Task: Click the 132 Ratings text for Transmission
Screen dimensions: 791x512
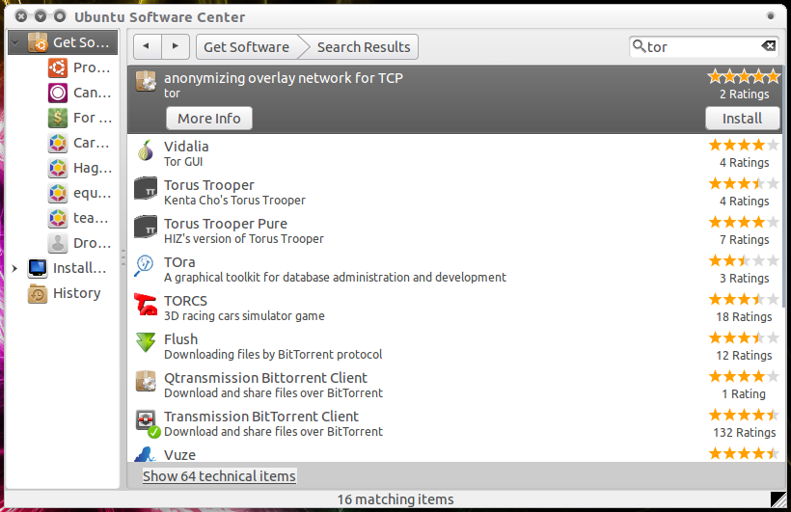Action: pos(744,432)
